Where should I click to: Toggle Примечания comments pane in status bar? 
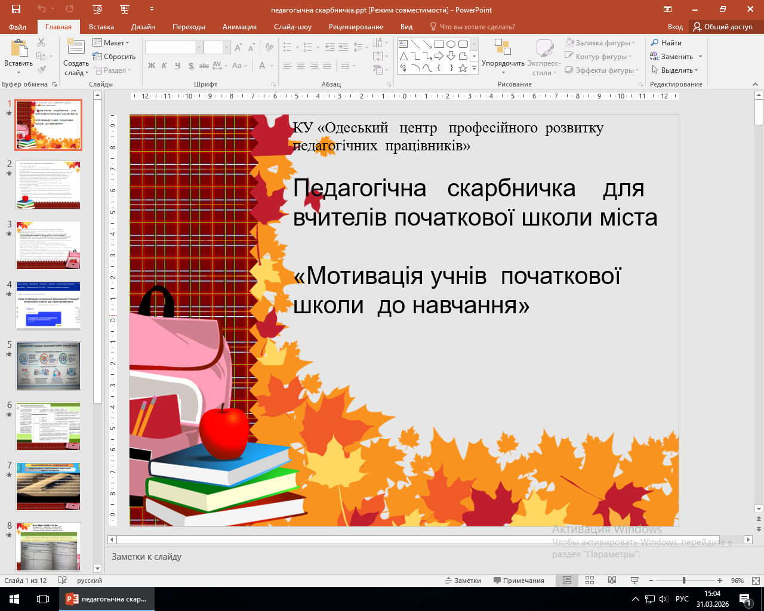pyautogui.click(x=519, y=581)
